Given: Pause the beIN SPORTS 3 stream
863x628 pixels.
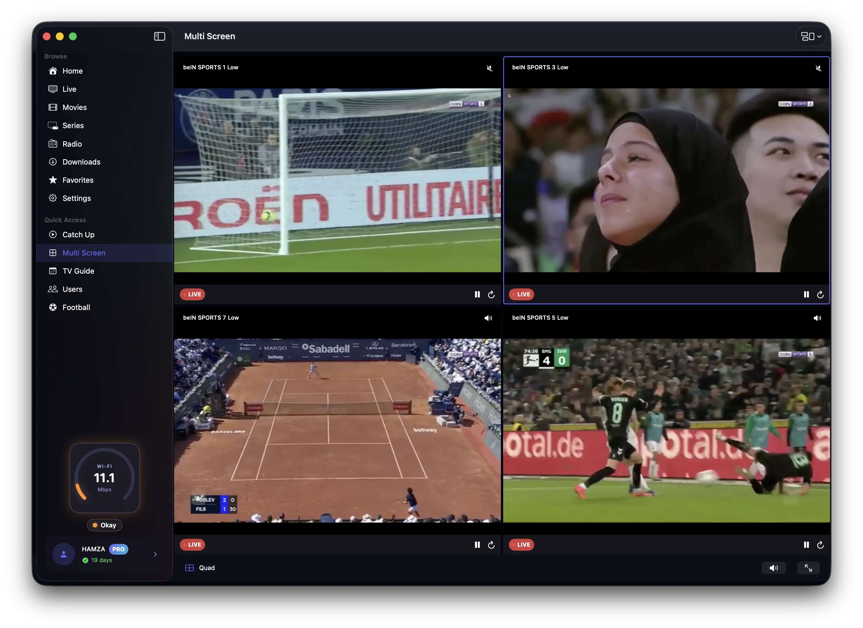Looking at the screenshot, I should [x=806, y=294].
